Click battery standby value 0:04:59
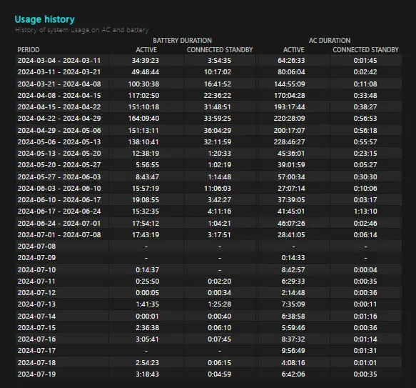This screenshot has width=416, height=388. (219, 374)
